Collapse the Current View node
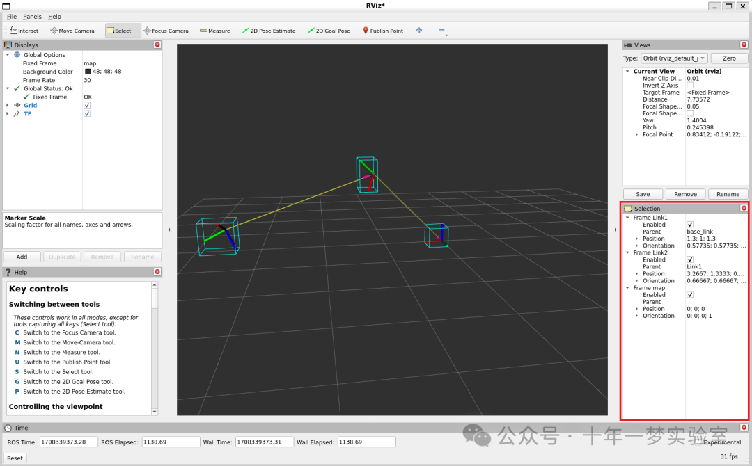This screenshot has height=466, width=752. pyautogui.click(x=627, y=71)
